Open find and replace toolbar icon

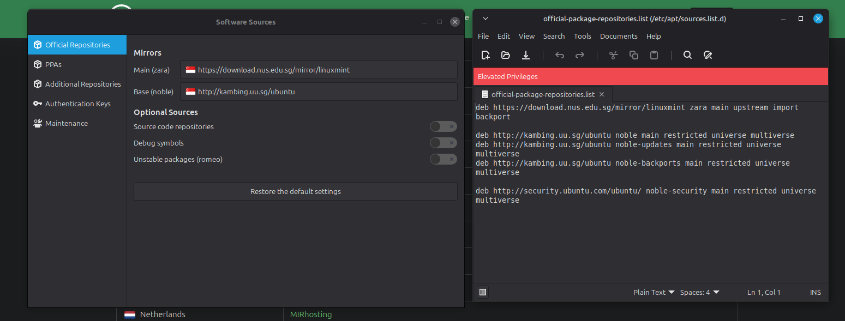pyautogui.click(x=708, y=55)
